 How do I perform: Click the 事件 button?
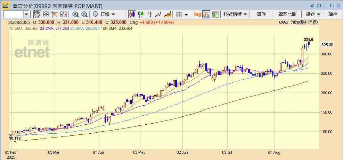coord(261,15)
